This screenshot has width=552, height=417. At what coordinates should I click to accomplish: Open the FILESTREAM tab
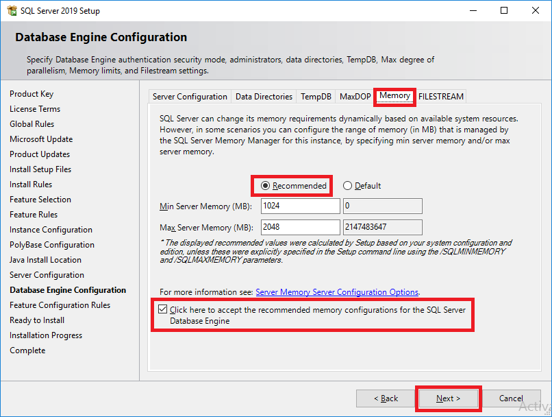click(441, 97)
